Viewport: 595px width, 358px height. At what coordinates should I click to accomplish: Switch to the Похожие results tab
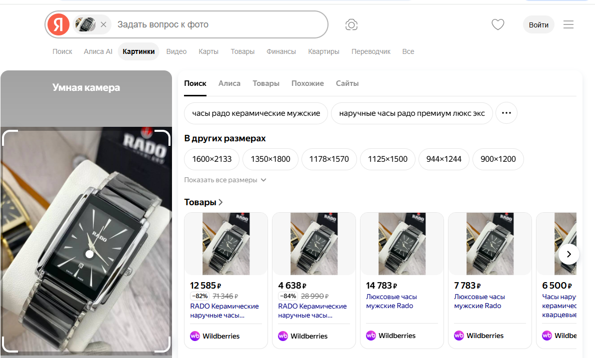[307, 83]
